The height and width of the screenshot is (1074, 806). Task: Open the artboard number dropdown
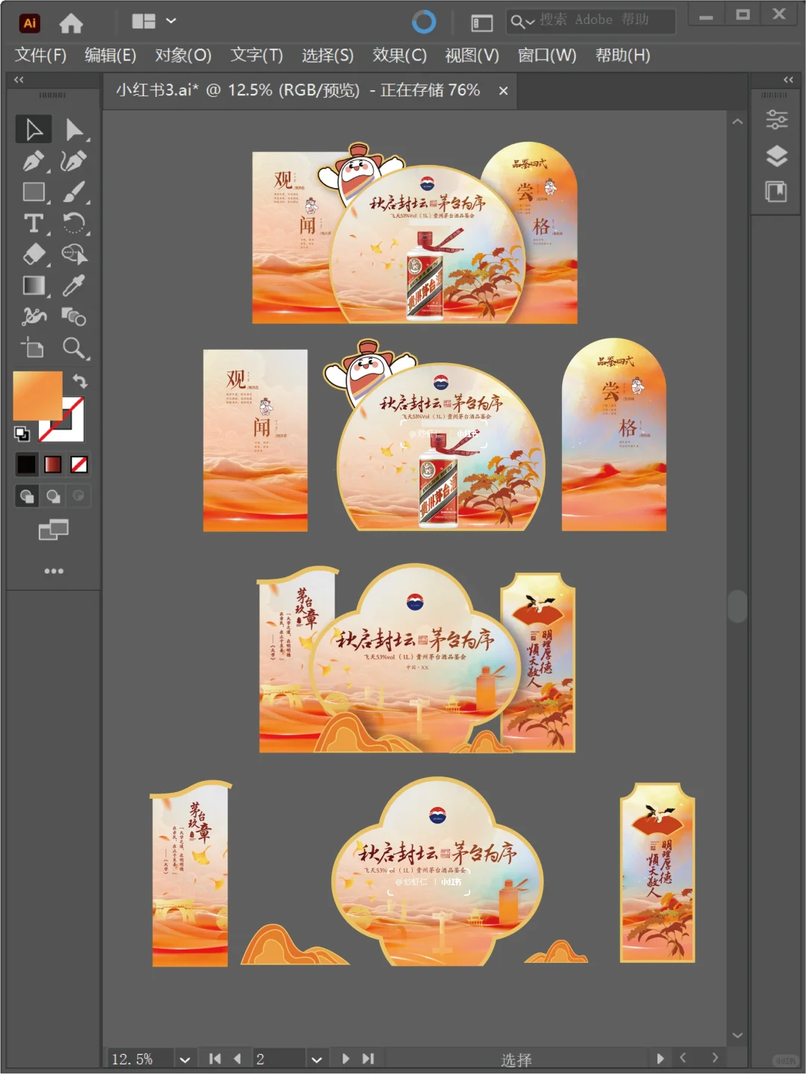(x=316, y=1059)
